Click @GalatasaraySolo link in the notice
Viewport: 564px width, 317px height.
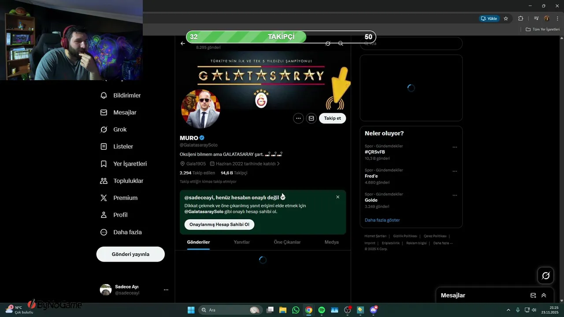pos(204,212)
